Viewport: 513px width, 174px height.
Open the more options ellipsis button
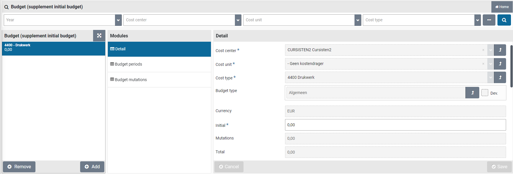(489, 20)
